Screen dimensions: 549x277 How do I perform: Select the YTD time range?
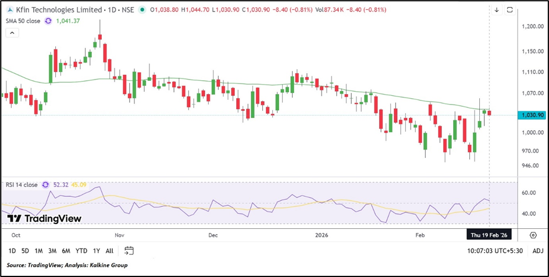81,251
